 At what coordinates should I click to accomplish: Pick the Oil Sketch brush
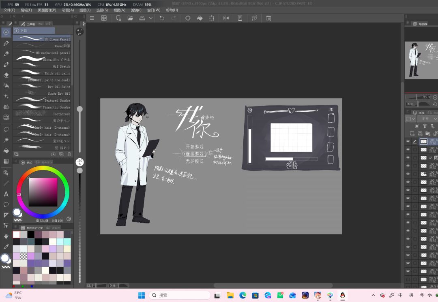(x=42, y=66)
